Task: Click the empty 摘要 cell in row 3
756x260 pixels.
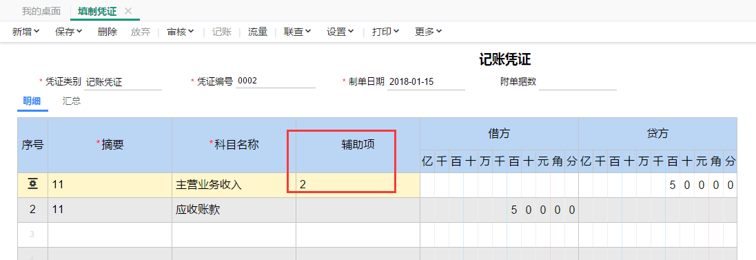Action: [x=110, y=234]
